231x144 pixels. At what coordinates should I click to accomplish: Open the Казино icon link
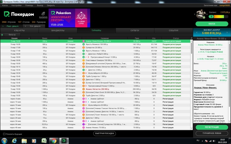[x=43, y=15]
